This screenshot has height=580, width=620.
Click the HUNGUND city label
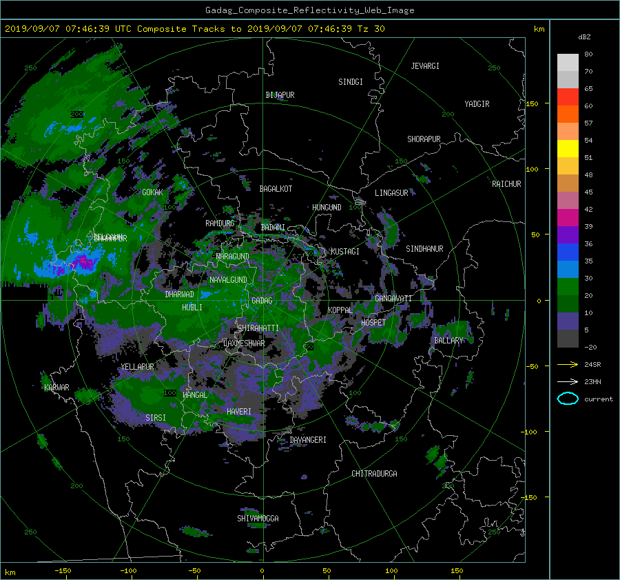click(327, 208)
